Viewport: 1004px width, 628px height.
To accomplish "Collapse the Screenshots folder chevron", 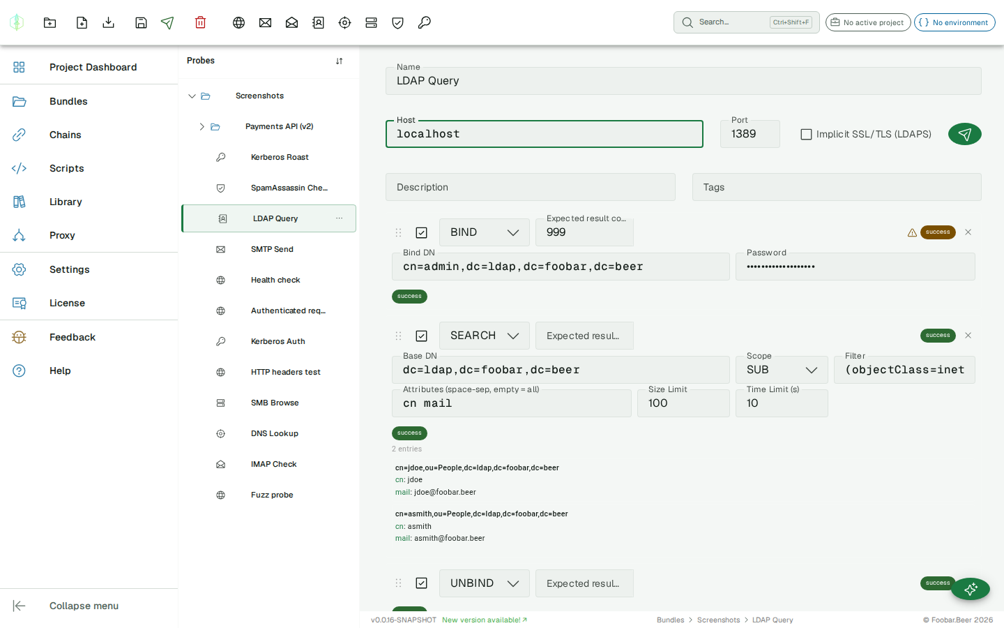I will click(192, 96).
